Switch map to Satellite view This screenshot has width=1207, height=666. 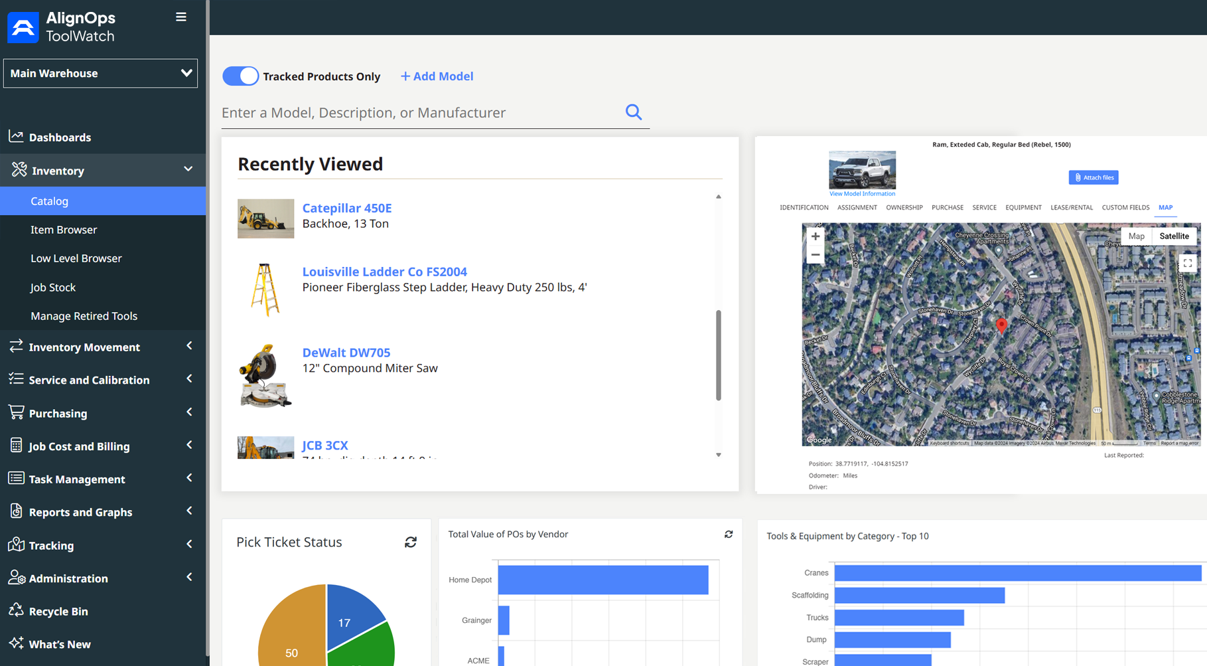(1174, 236)
